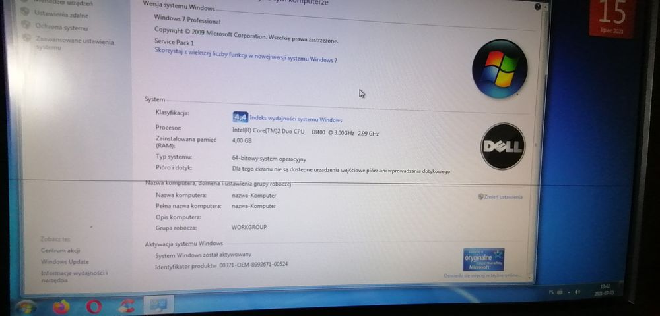This screenshot has height=316, width=660.
Task: Open the volume speaker tray icon
Action: (x=577, y=291)
